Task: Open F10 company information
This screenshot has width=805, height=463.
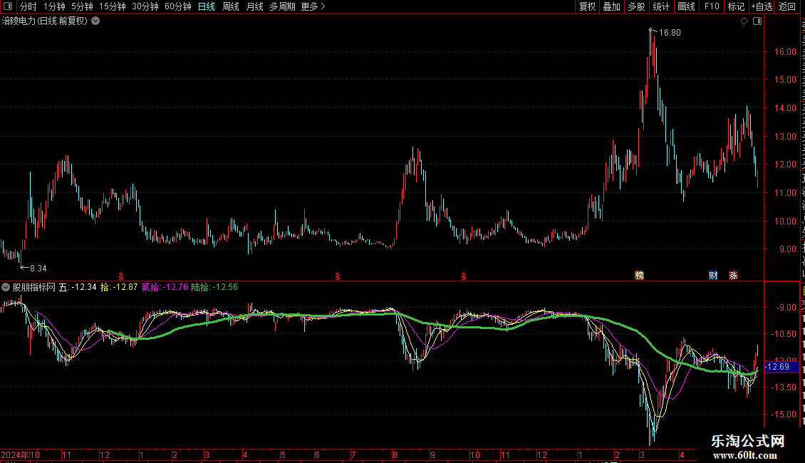Action: [712, 6]
